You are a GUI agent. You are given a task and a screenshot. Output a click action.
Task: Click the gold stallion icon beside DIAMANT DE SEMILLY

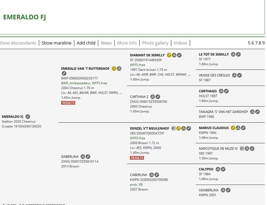pyautogui.click(x=169, y=55)
